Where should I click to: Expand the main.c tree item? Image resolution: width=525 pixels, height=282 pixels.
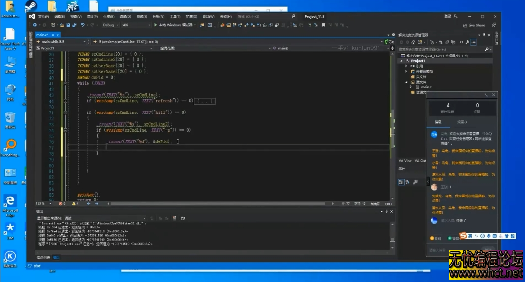click(411, 87)
